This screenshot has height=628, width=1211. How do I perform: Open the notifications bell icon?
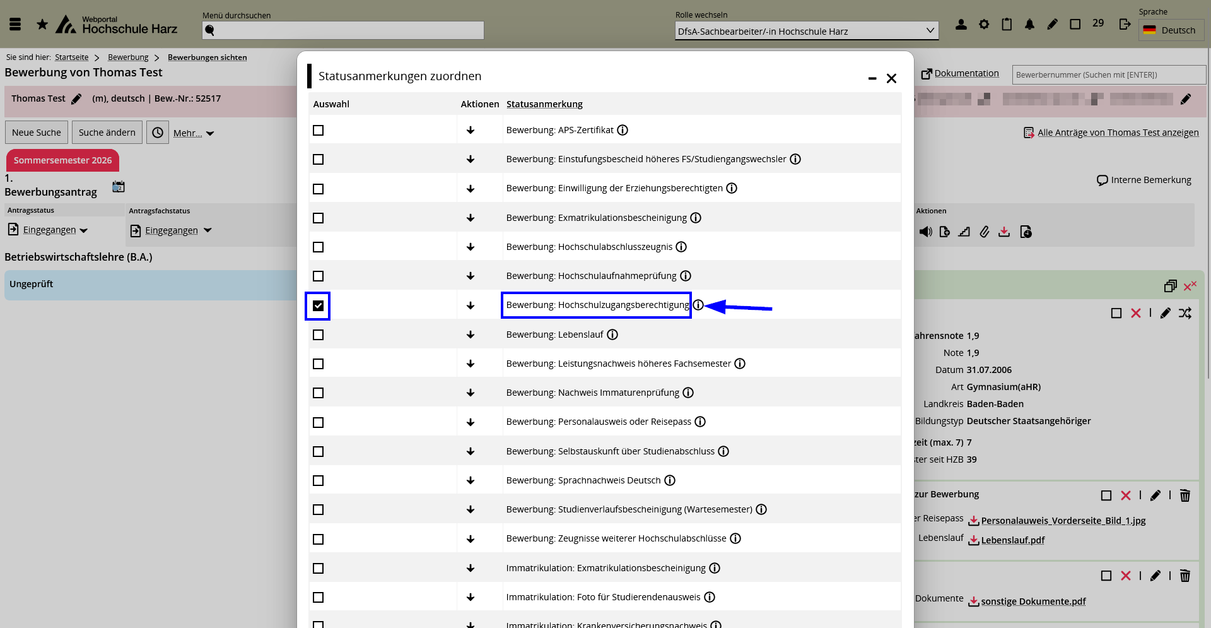click(x=1029, y=25)
